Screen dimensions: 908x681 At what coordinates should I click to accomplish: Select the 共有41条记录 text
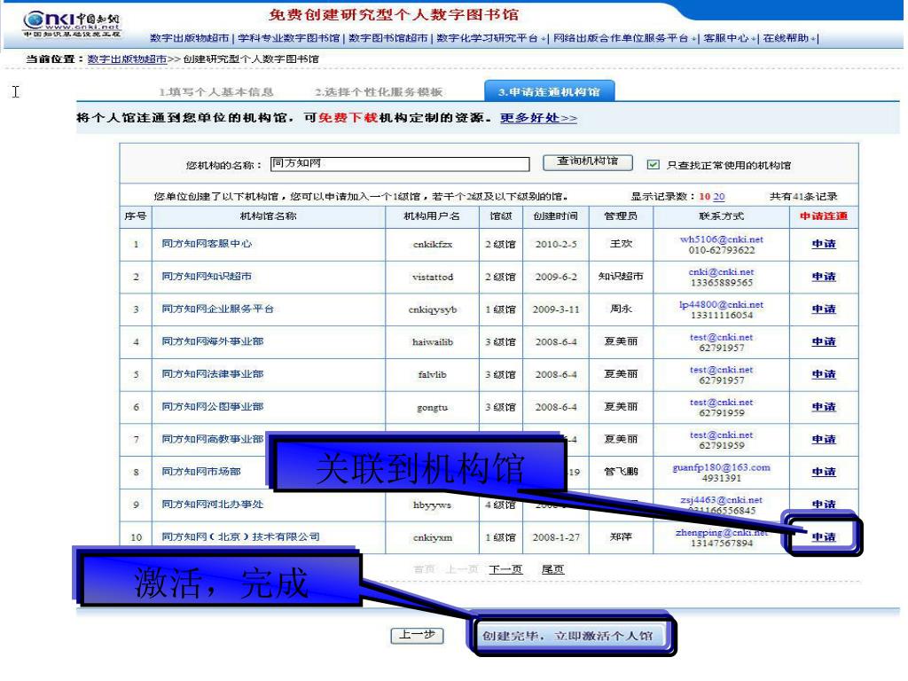803,197
